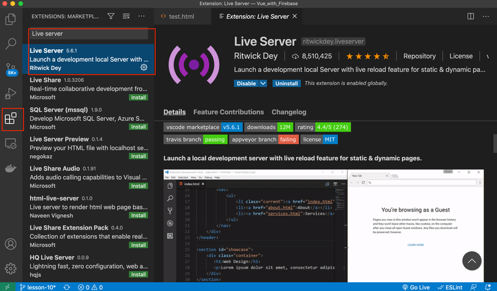Open the Explorer view in the activity bar
Viewport: 497px width, 291px height.
11,19
